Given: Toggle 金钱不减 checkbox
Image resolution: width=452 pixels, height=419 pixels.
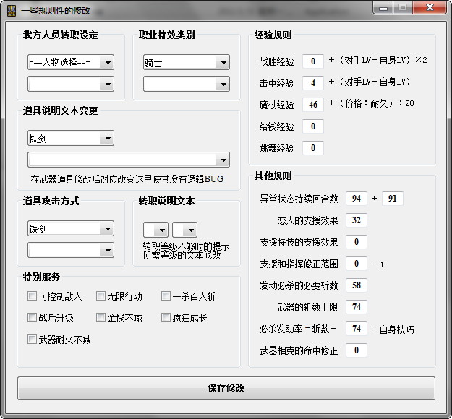Looking at the screenshot, I should click(101, 318).
